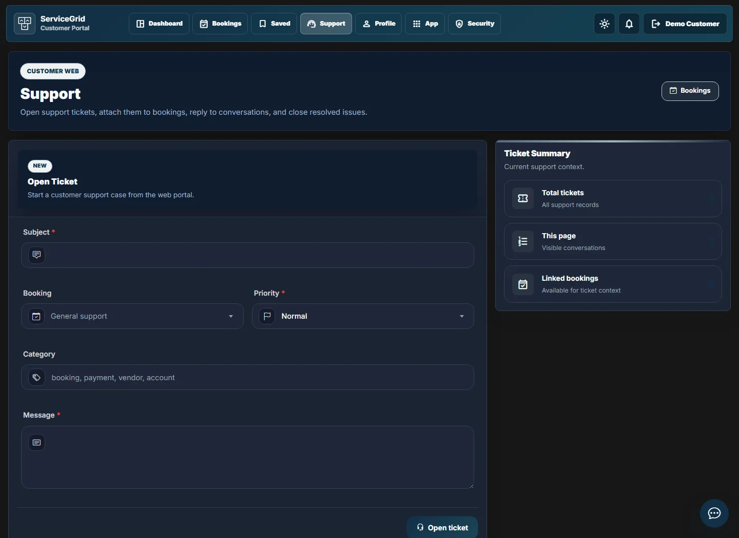
Task: Click the Message field text icon
Action: (36, 442)
